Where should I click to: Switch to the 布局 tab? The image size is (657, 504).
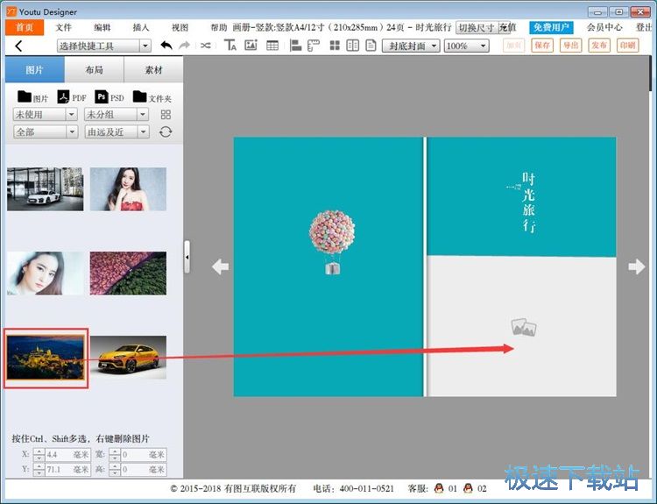[x=95, y=70]
